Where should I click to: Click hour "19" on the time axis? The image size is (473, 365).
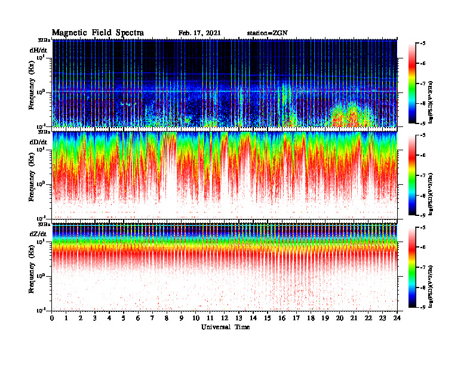click(x=325, y=318)
